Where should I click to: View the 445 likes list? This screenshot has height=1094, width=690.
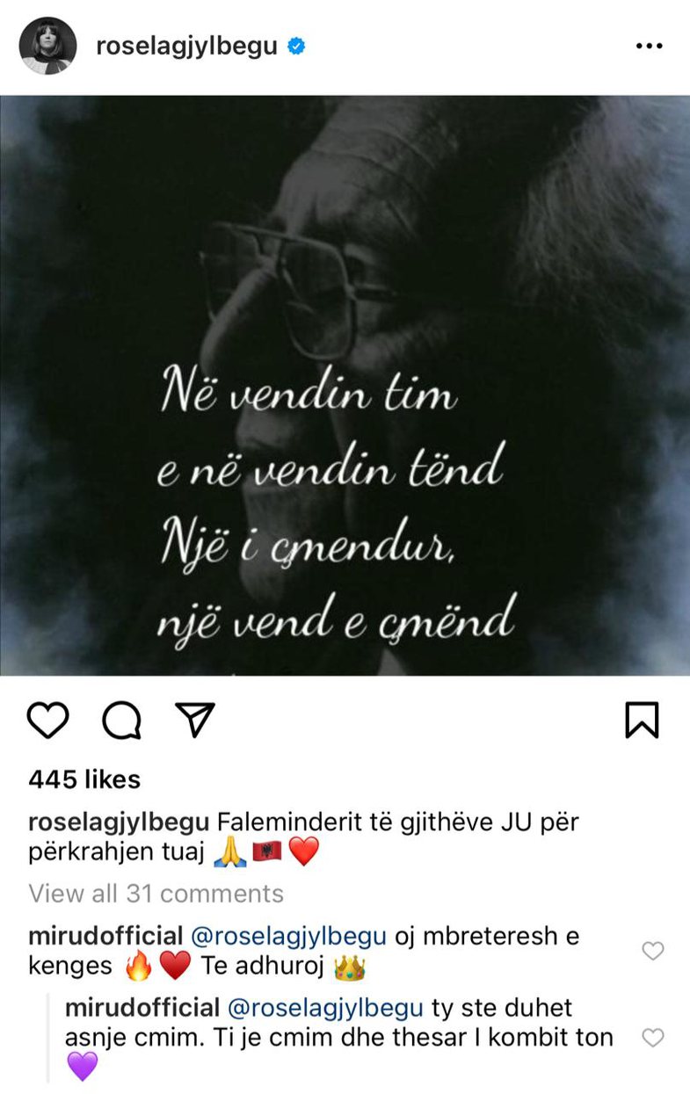point(84,779)
